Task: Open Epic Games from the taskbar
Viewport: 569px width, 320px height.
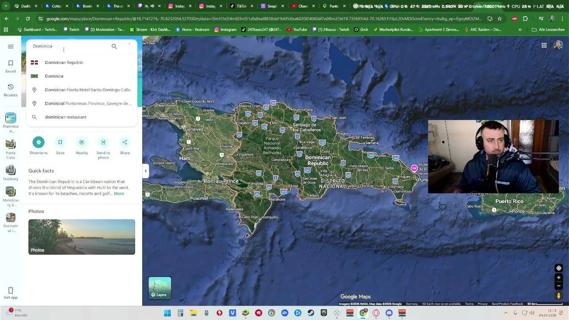Action: pyautogui.click(x=324, y=313)
